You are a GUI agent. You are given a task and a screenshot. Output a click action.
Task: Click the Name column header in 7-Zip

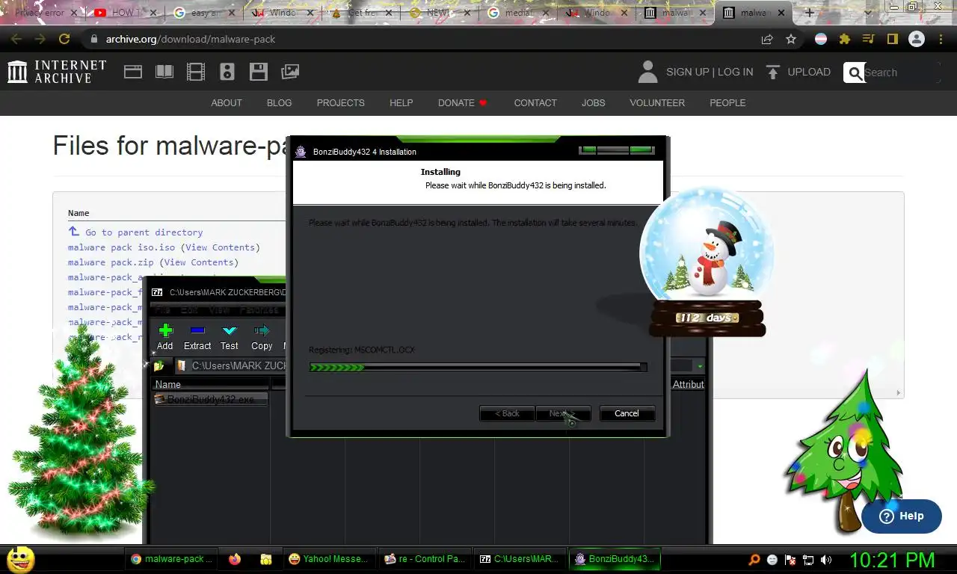click(x=210, y=384)
